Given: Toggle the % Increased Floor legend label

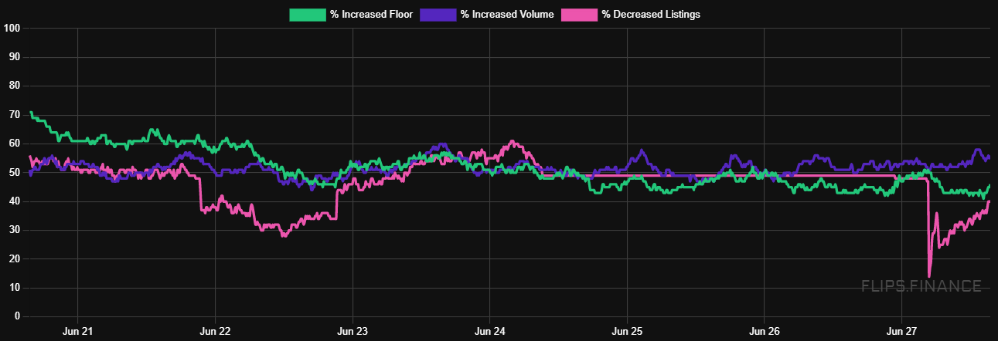Looking at the screenshot, I should [x=371, y=15].
